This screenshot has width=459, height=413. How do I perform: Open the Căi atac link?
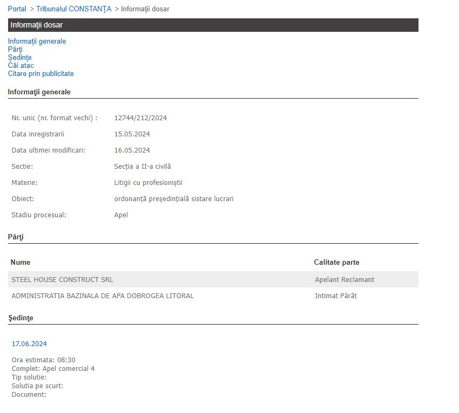[x=21, y=66]
